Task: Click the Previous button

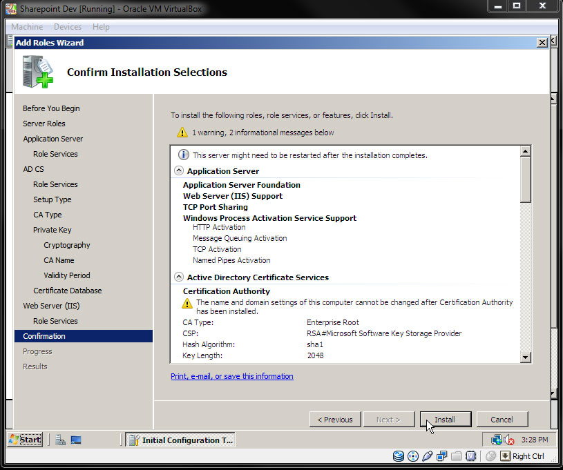Action: [335, 420]
